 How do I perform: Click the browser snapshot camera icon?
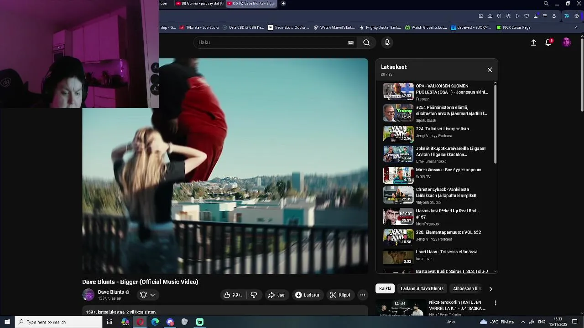point(490,16)
